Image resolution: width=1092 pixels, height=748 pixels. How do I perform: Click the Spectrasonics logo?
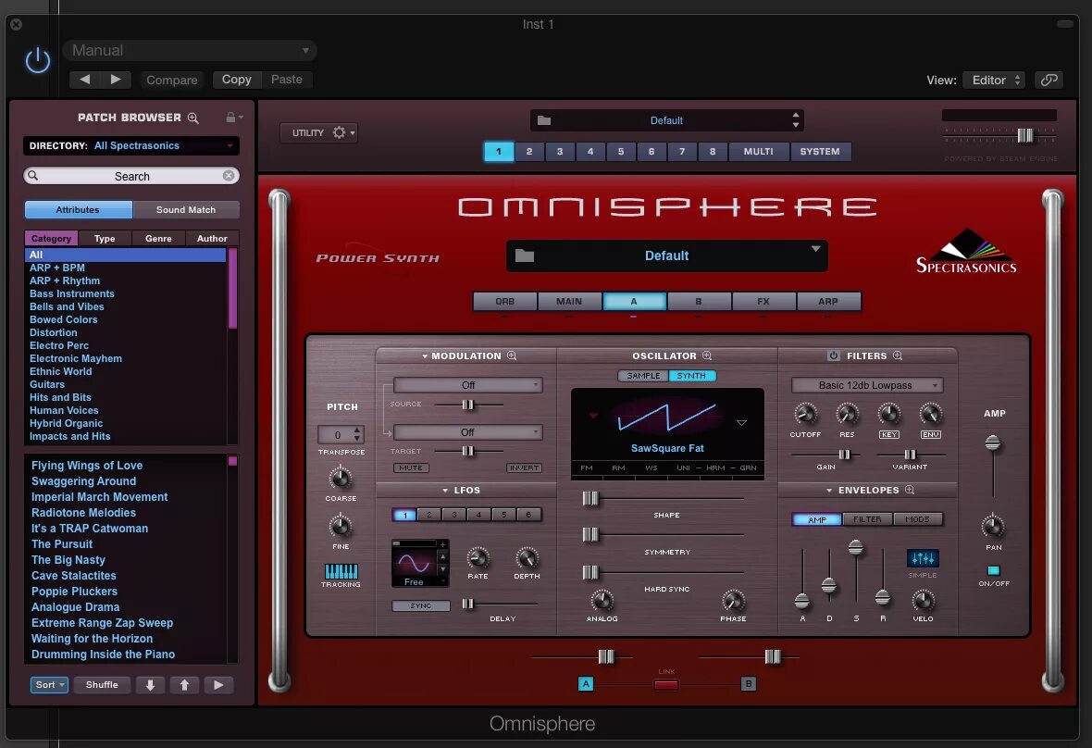click(966, 251)
